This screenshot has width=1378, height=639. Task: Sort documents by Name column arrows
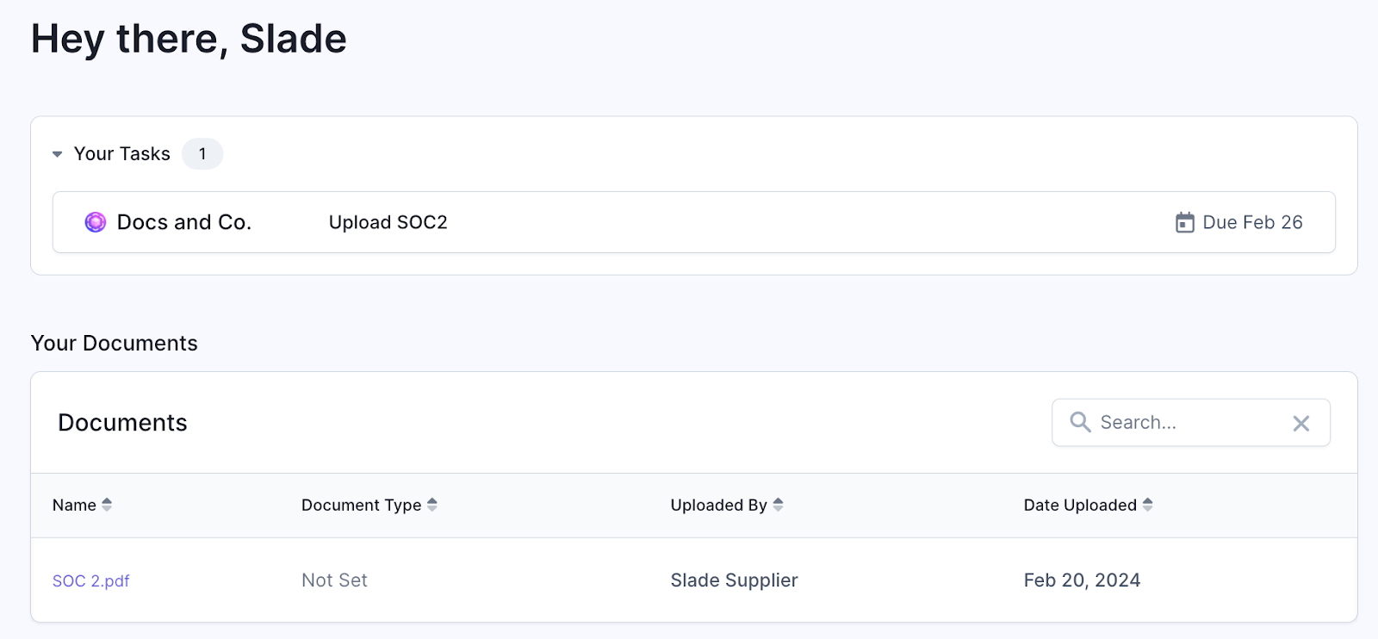107,505
